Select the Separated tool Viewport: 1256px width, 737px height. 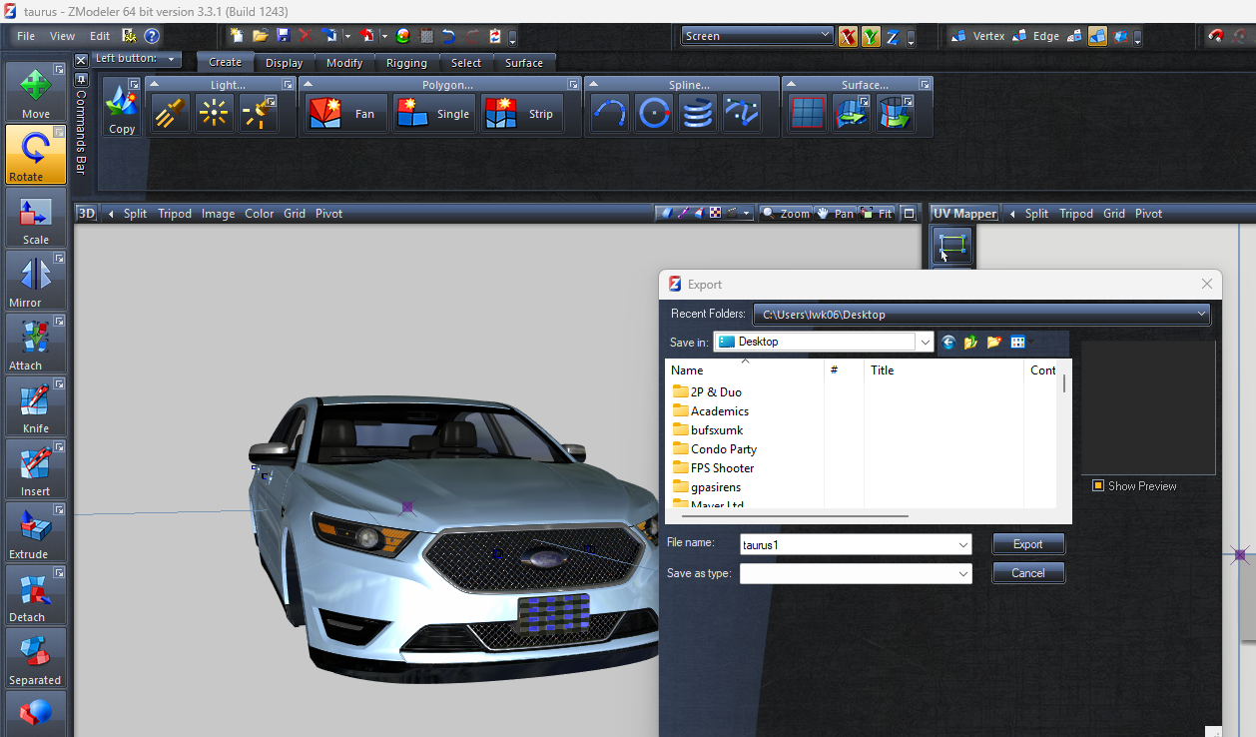click(36, 659)
